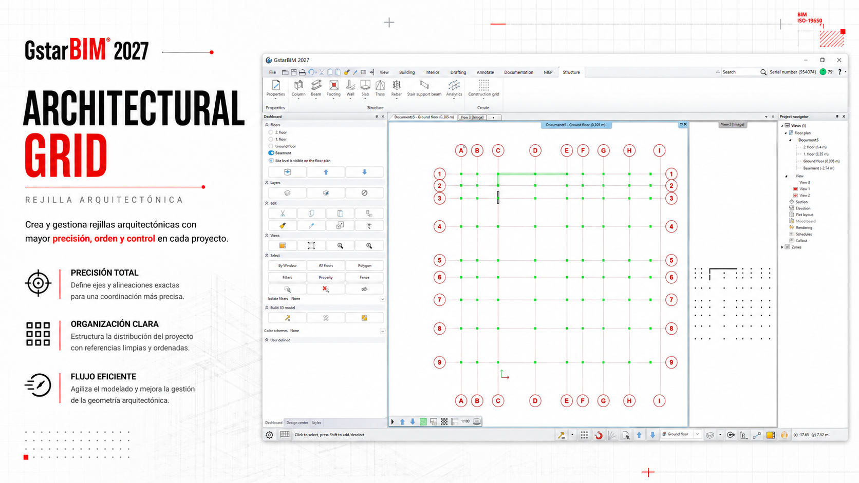
Task: Switch to the Design center tab
Action: click(x=297, y=423)
